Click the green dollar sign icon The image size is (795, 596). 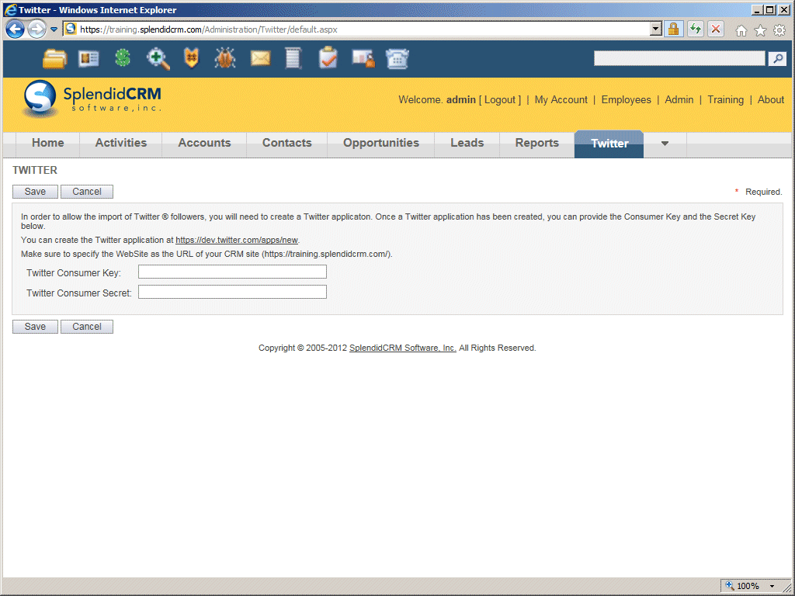tap(123, 59)
